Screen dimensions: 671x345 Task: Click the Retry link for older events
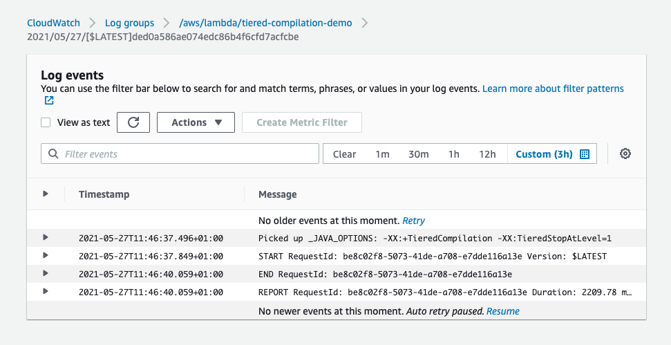pos(414,221)
